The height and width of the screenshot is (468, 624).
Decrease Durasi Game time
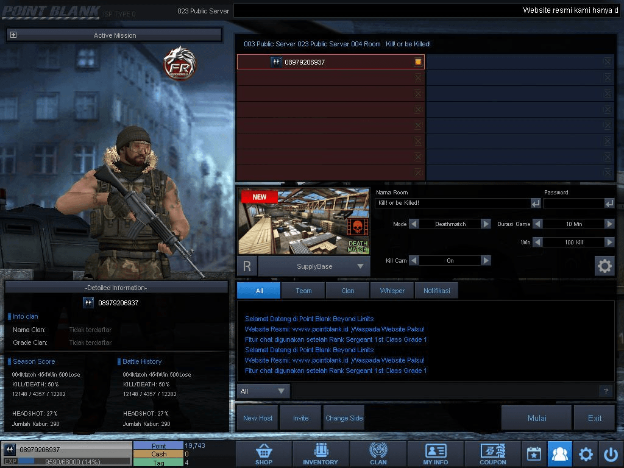537,224
